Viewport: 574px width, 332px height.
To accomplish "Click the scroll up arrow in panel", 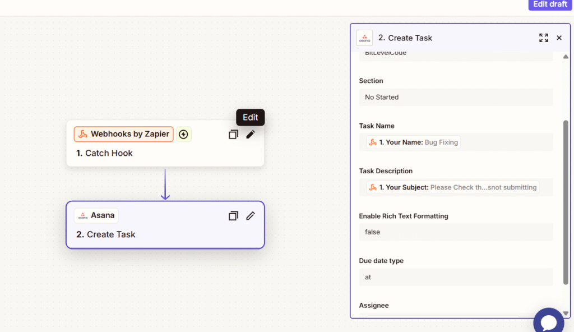I will click(566, 57).
